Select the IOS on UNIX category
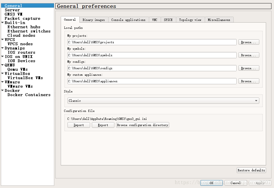 19,57
